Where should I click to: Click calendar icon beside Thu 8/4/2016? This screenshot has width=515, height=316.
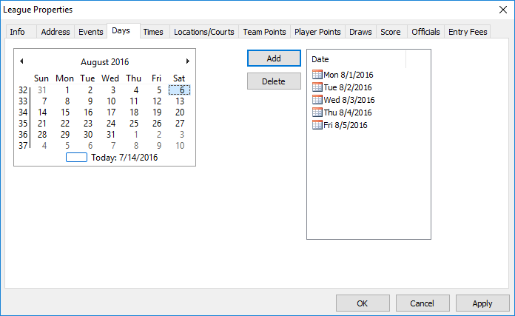(317, 112)
